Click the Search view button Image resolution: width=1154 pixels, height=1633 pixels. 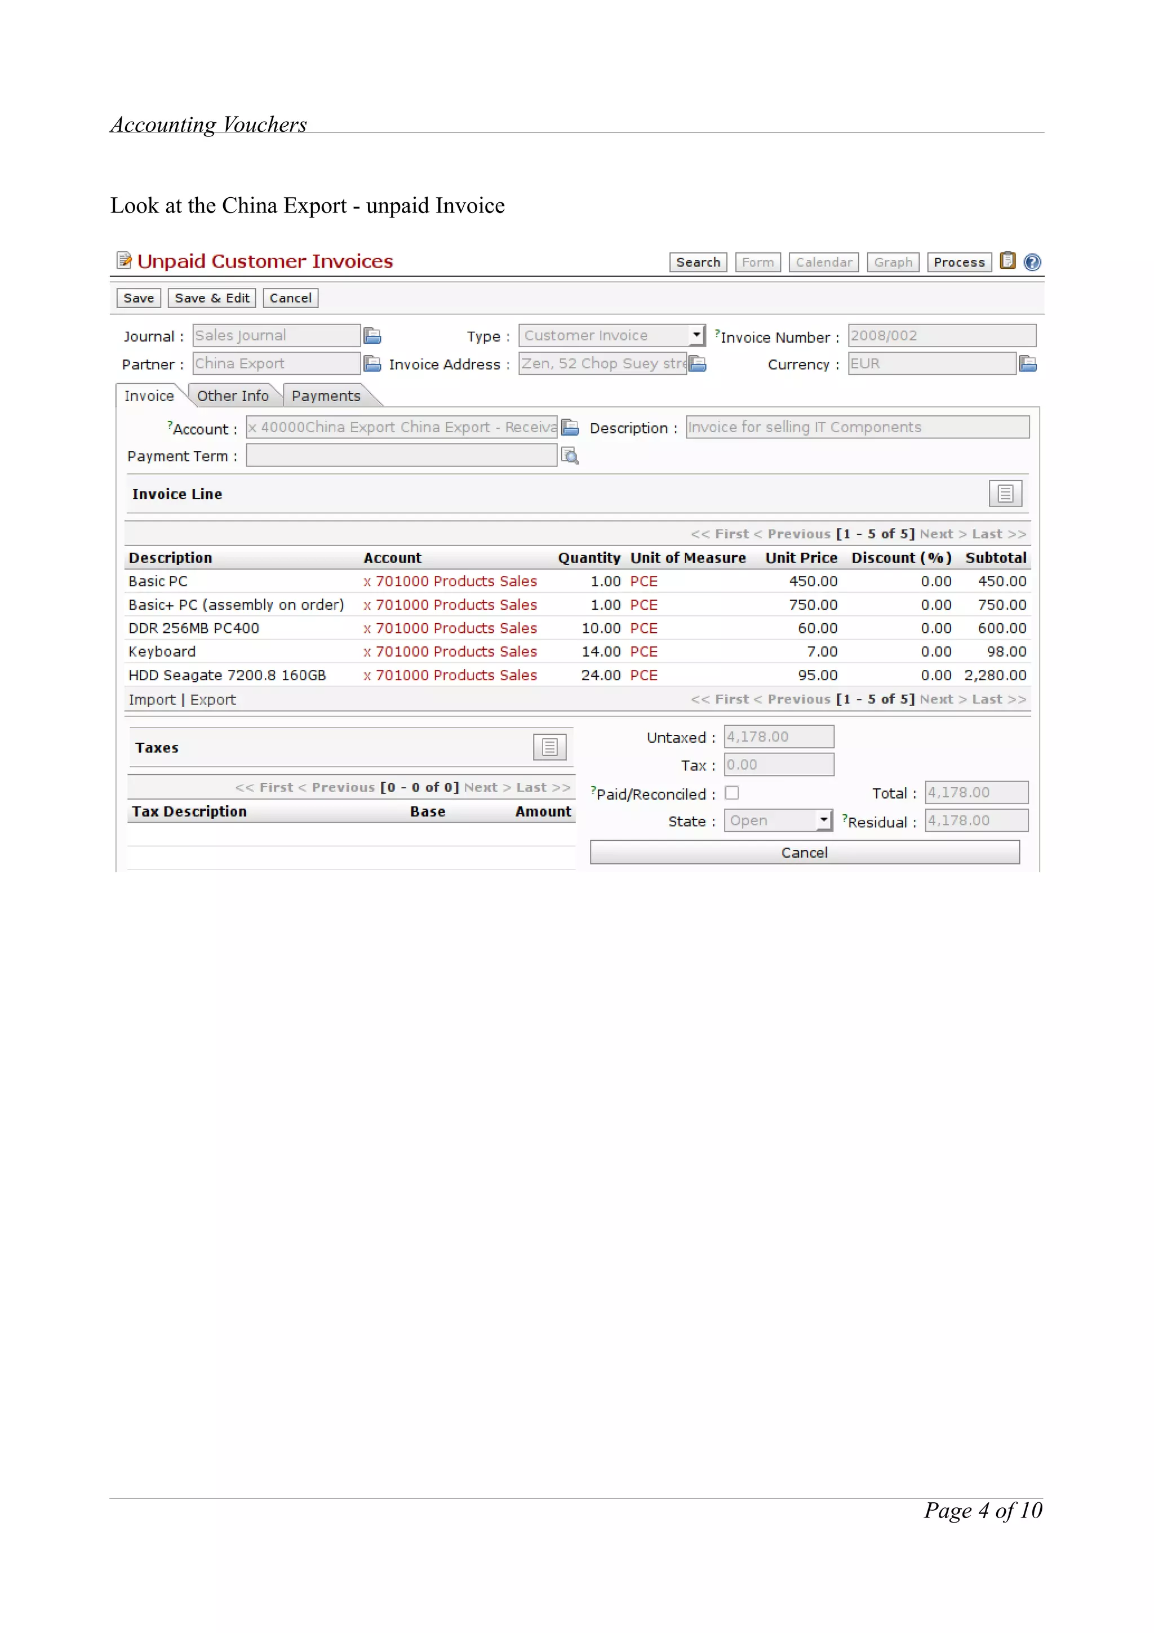pos(698,263)
